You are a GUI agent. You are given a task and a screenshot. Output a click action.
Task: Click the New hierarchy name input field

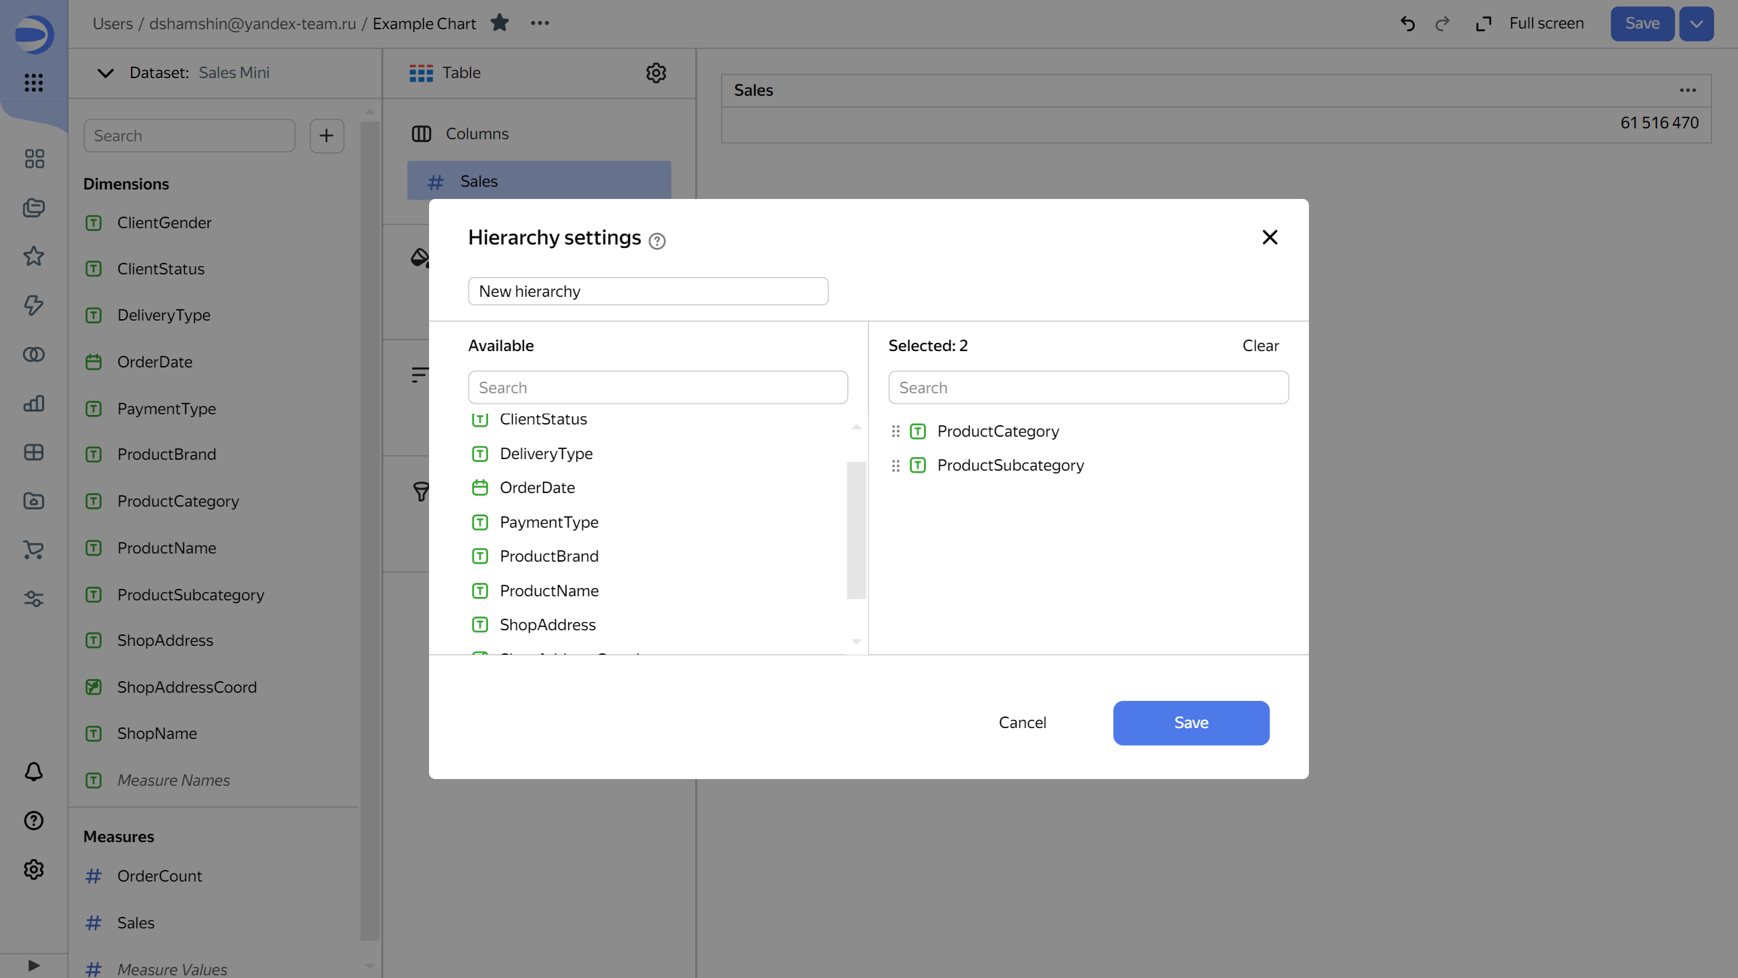click(x=647, y=291)
